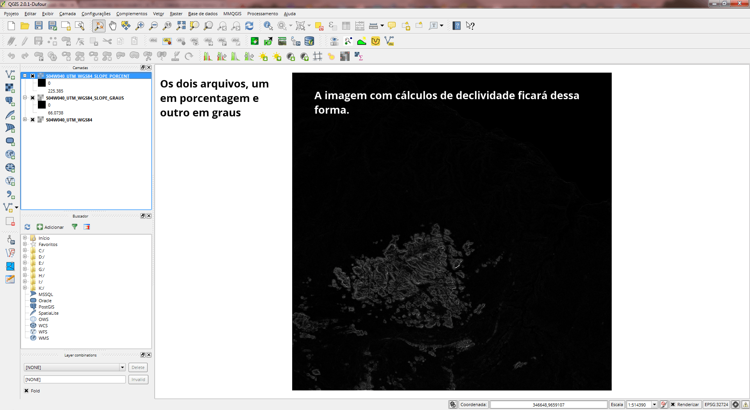Select the PostGIS entry in browser tree

click(46, 307)
